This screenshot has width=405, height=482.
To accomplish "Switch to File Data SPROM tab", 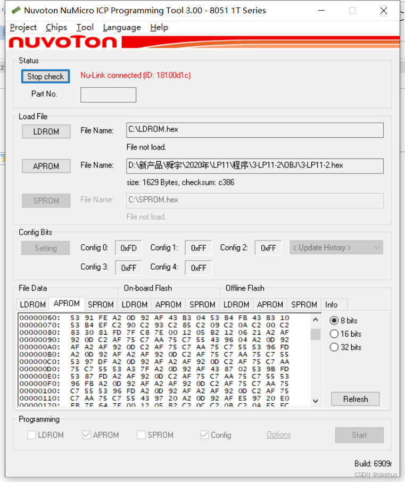I will [x=101, y=304].
